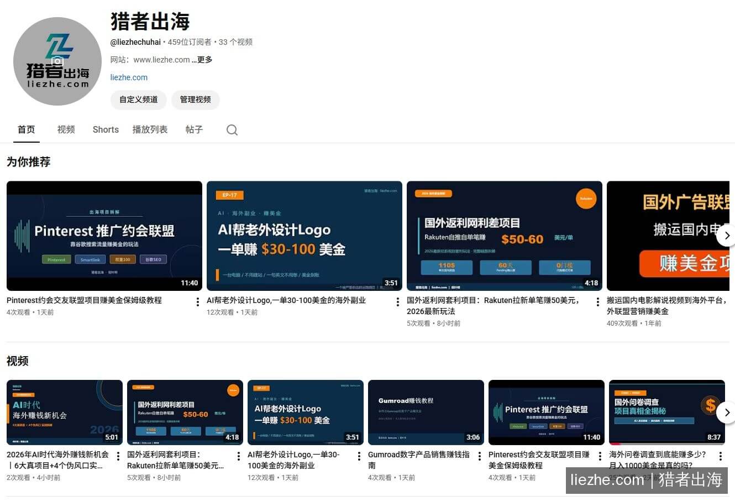Open the Shorts tab
The image size is (735, 501).
[106, 129]
